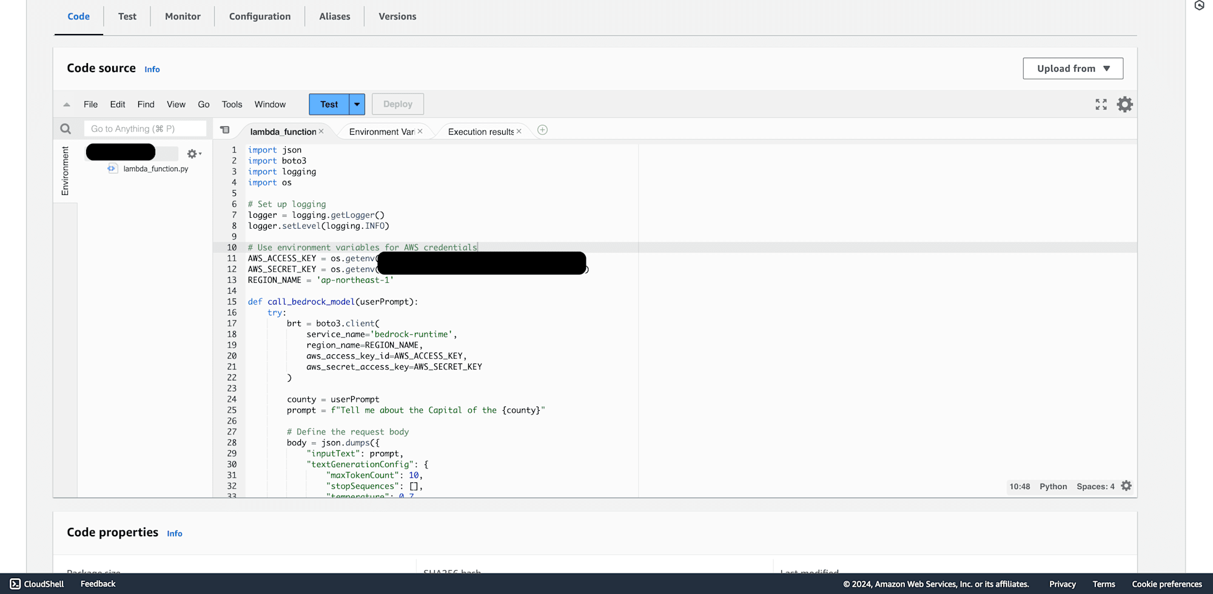The image size is (1213, 594).
Task: Open environment gear options menu
Action: click(x=194, y=154)
